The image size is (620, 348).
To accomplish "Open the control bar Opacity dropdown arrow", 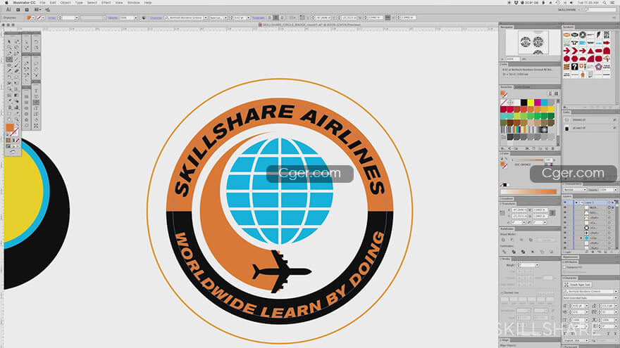I will [x=136, y=18].
